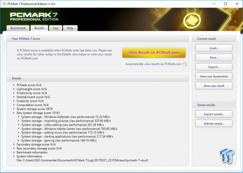
Task: Enable automatically view results on PCMark.com checkbox
Action: pyautogui.click(x=184, y=64)
